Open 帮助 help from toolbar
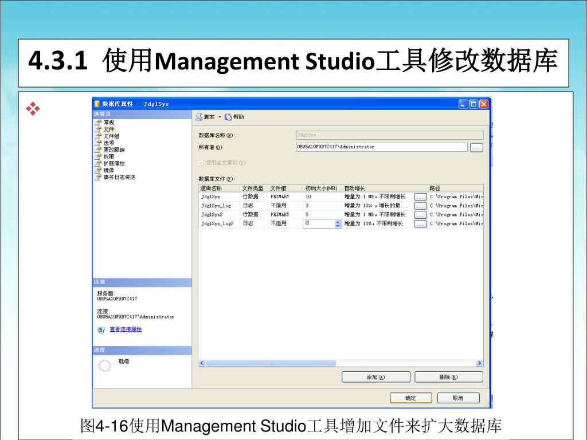The width and height of the screenshot is (587, 440). pos(234,117)
